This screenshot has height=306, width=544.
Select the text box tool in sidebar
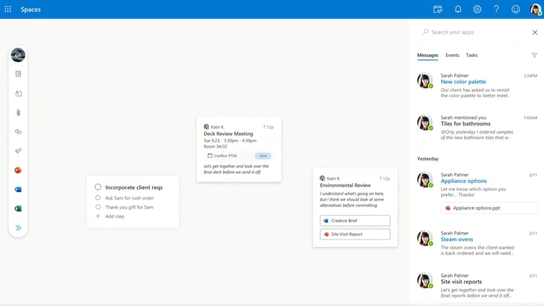[18, 93]
